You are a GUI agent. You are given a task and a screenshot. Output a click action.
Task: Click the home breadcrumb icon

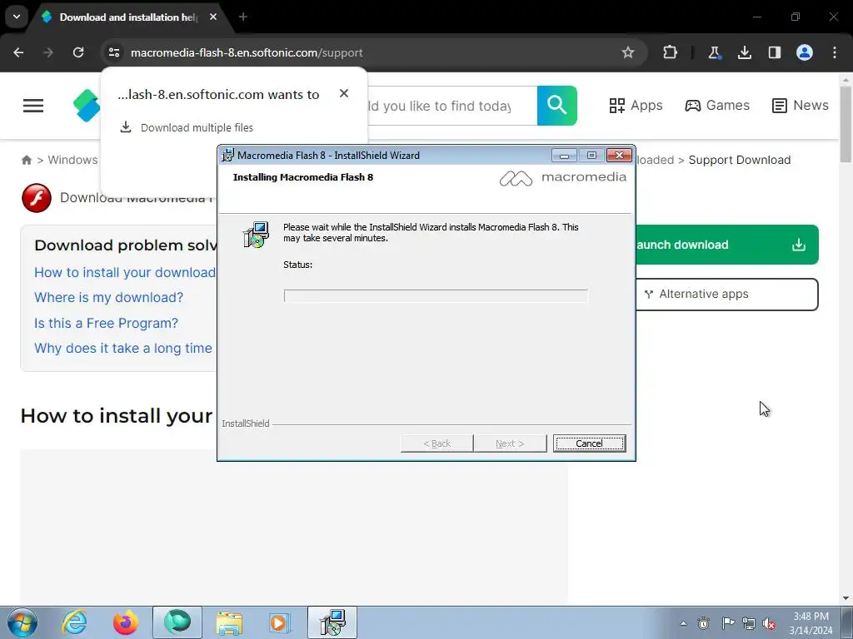[27, 160]
